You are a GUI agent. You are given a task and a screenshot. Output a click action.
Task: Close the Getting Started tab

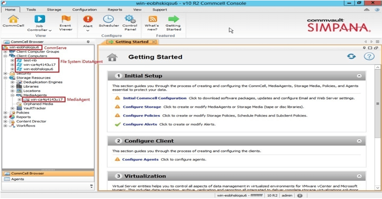(x=153, y=42)
